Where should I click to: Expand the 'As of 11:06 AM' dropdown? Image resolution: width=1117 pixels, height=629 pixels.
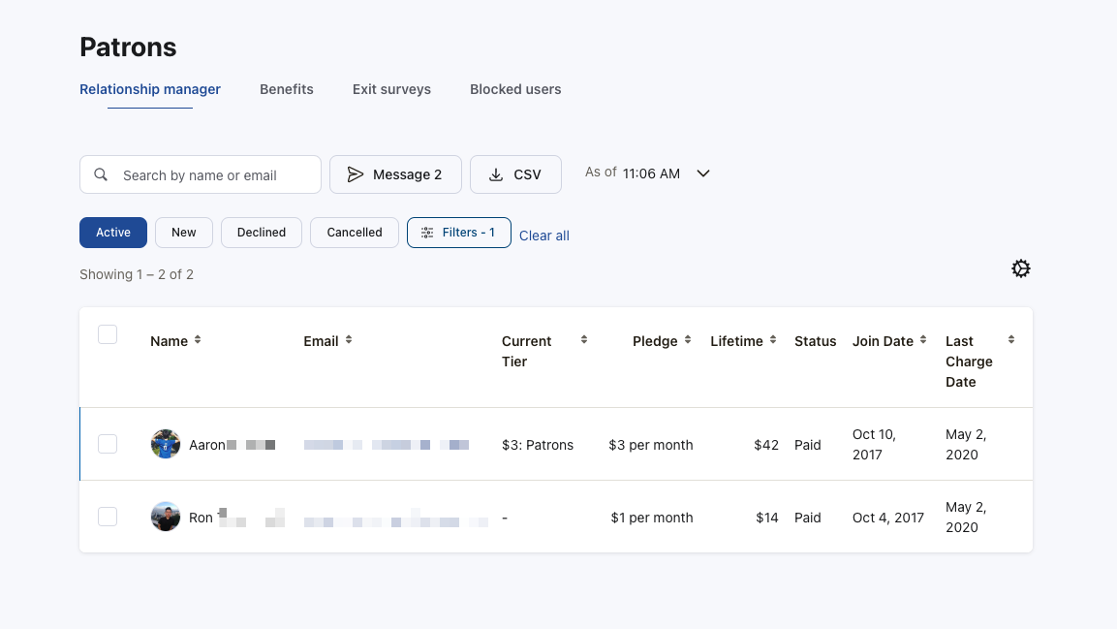(x=702, y=173)
